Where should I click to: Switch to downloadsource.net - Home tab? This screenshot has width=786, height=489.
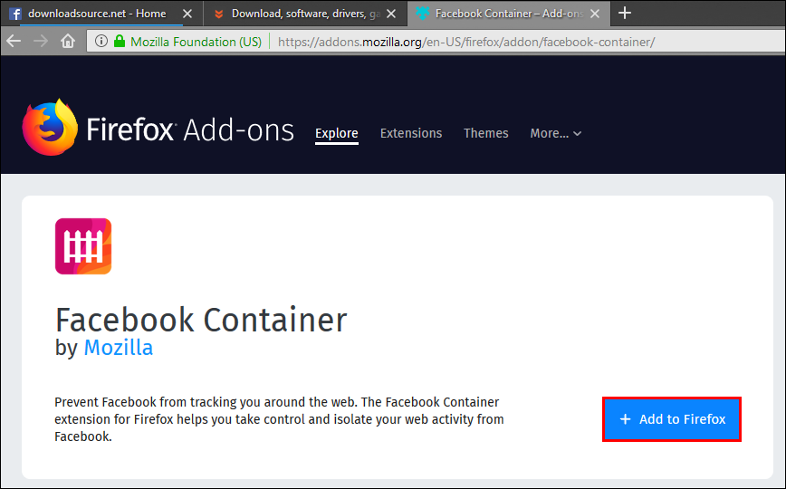click(101, 14)
